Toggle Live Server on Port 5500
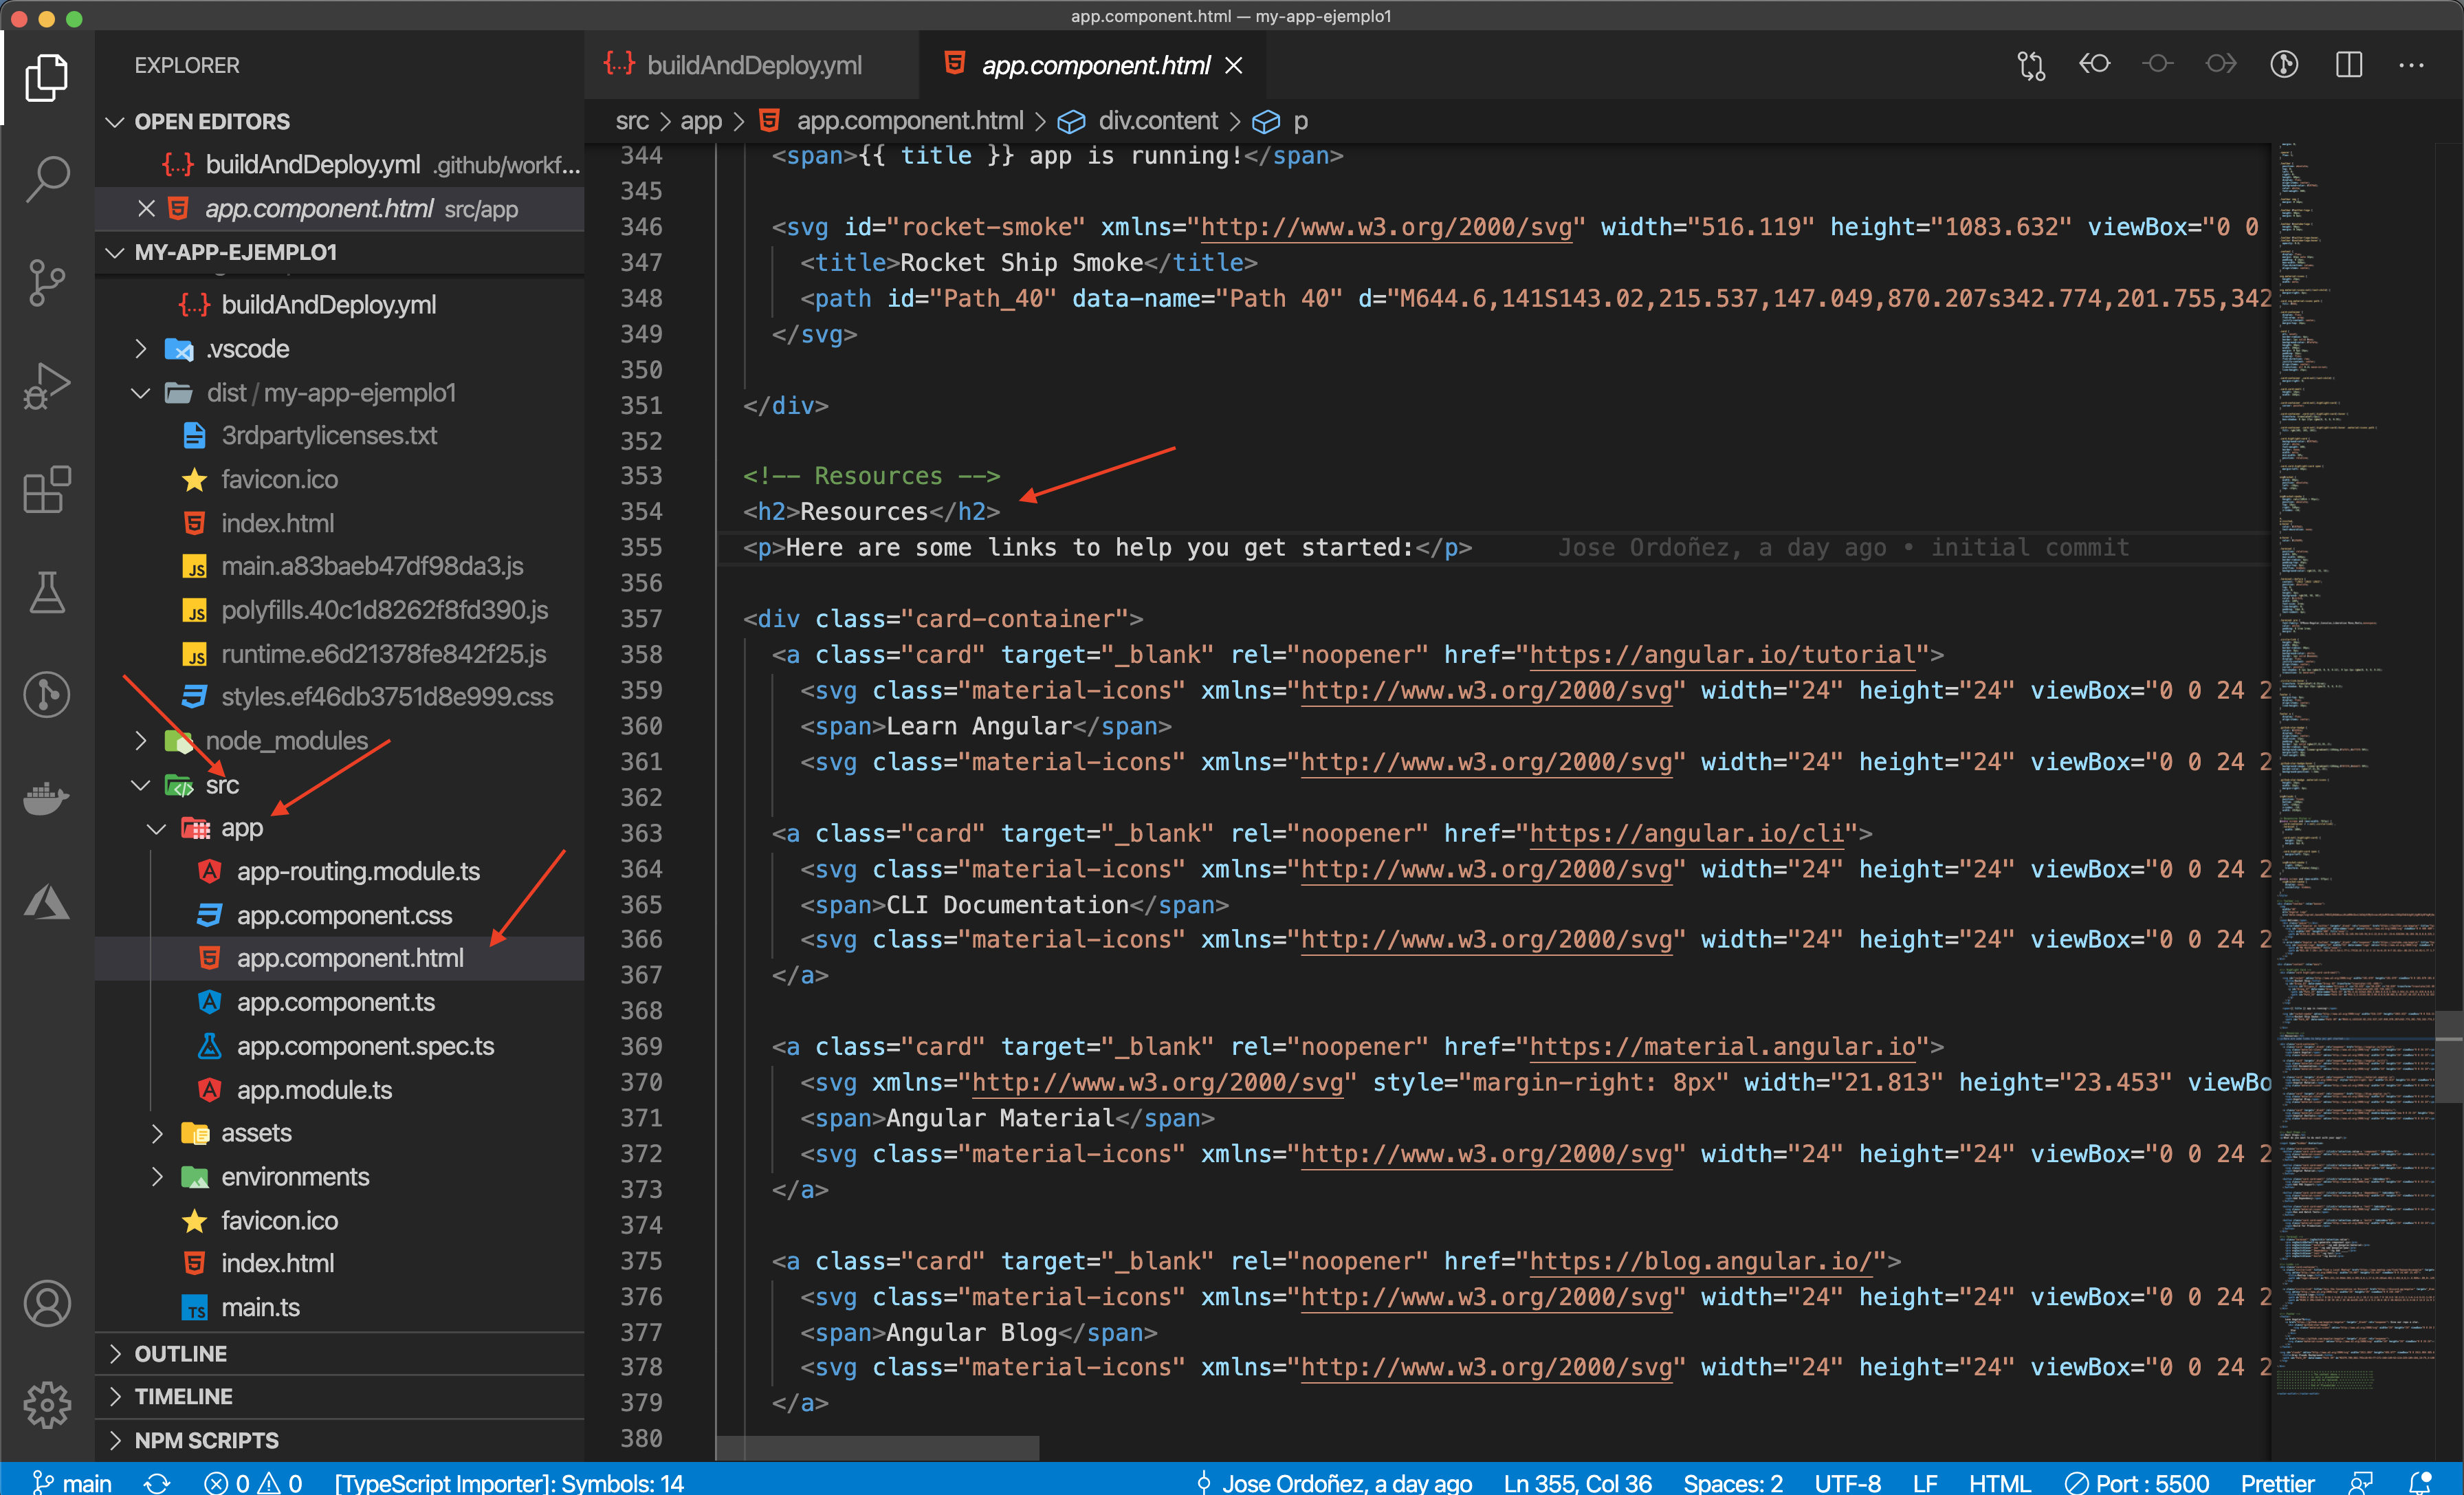The image size is (2464, 1495). (2137, 1482)
